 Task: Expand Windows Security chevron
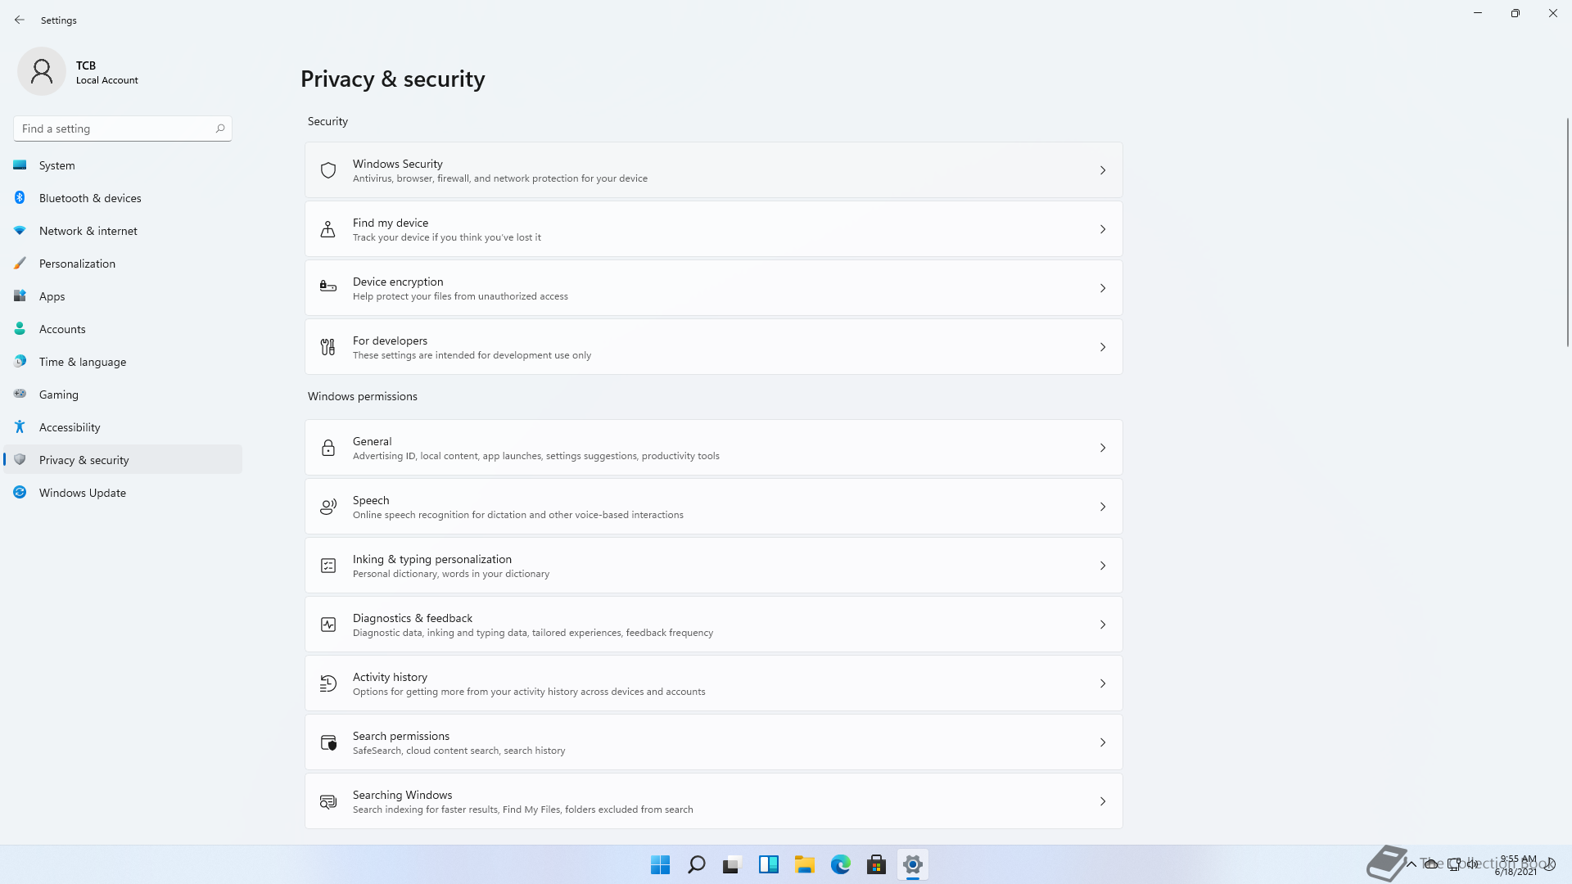(1103, 170)
